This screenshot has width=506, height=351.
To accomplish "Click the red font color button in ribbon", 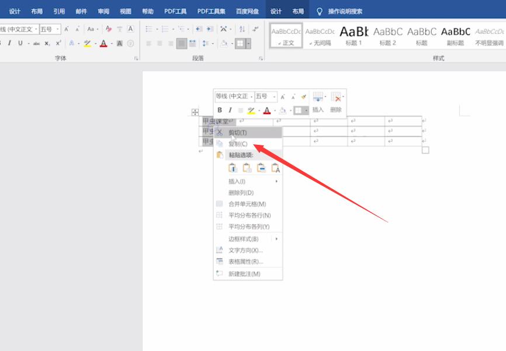I will coord(103,43).
